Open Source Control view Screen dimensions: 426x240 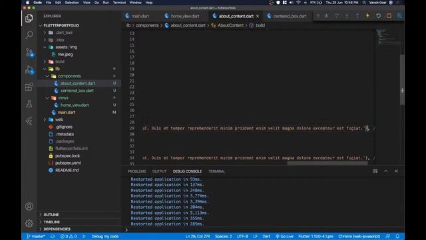coord(29,52)
